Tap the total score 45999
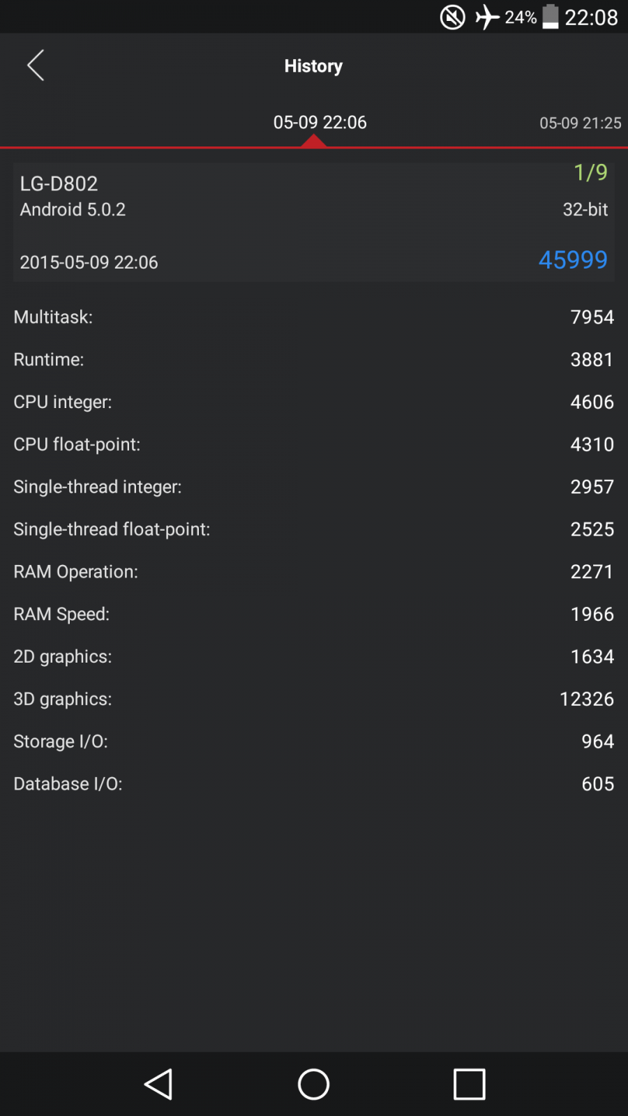The image size is (628, 1116). [573, 259]
